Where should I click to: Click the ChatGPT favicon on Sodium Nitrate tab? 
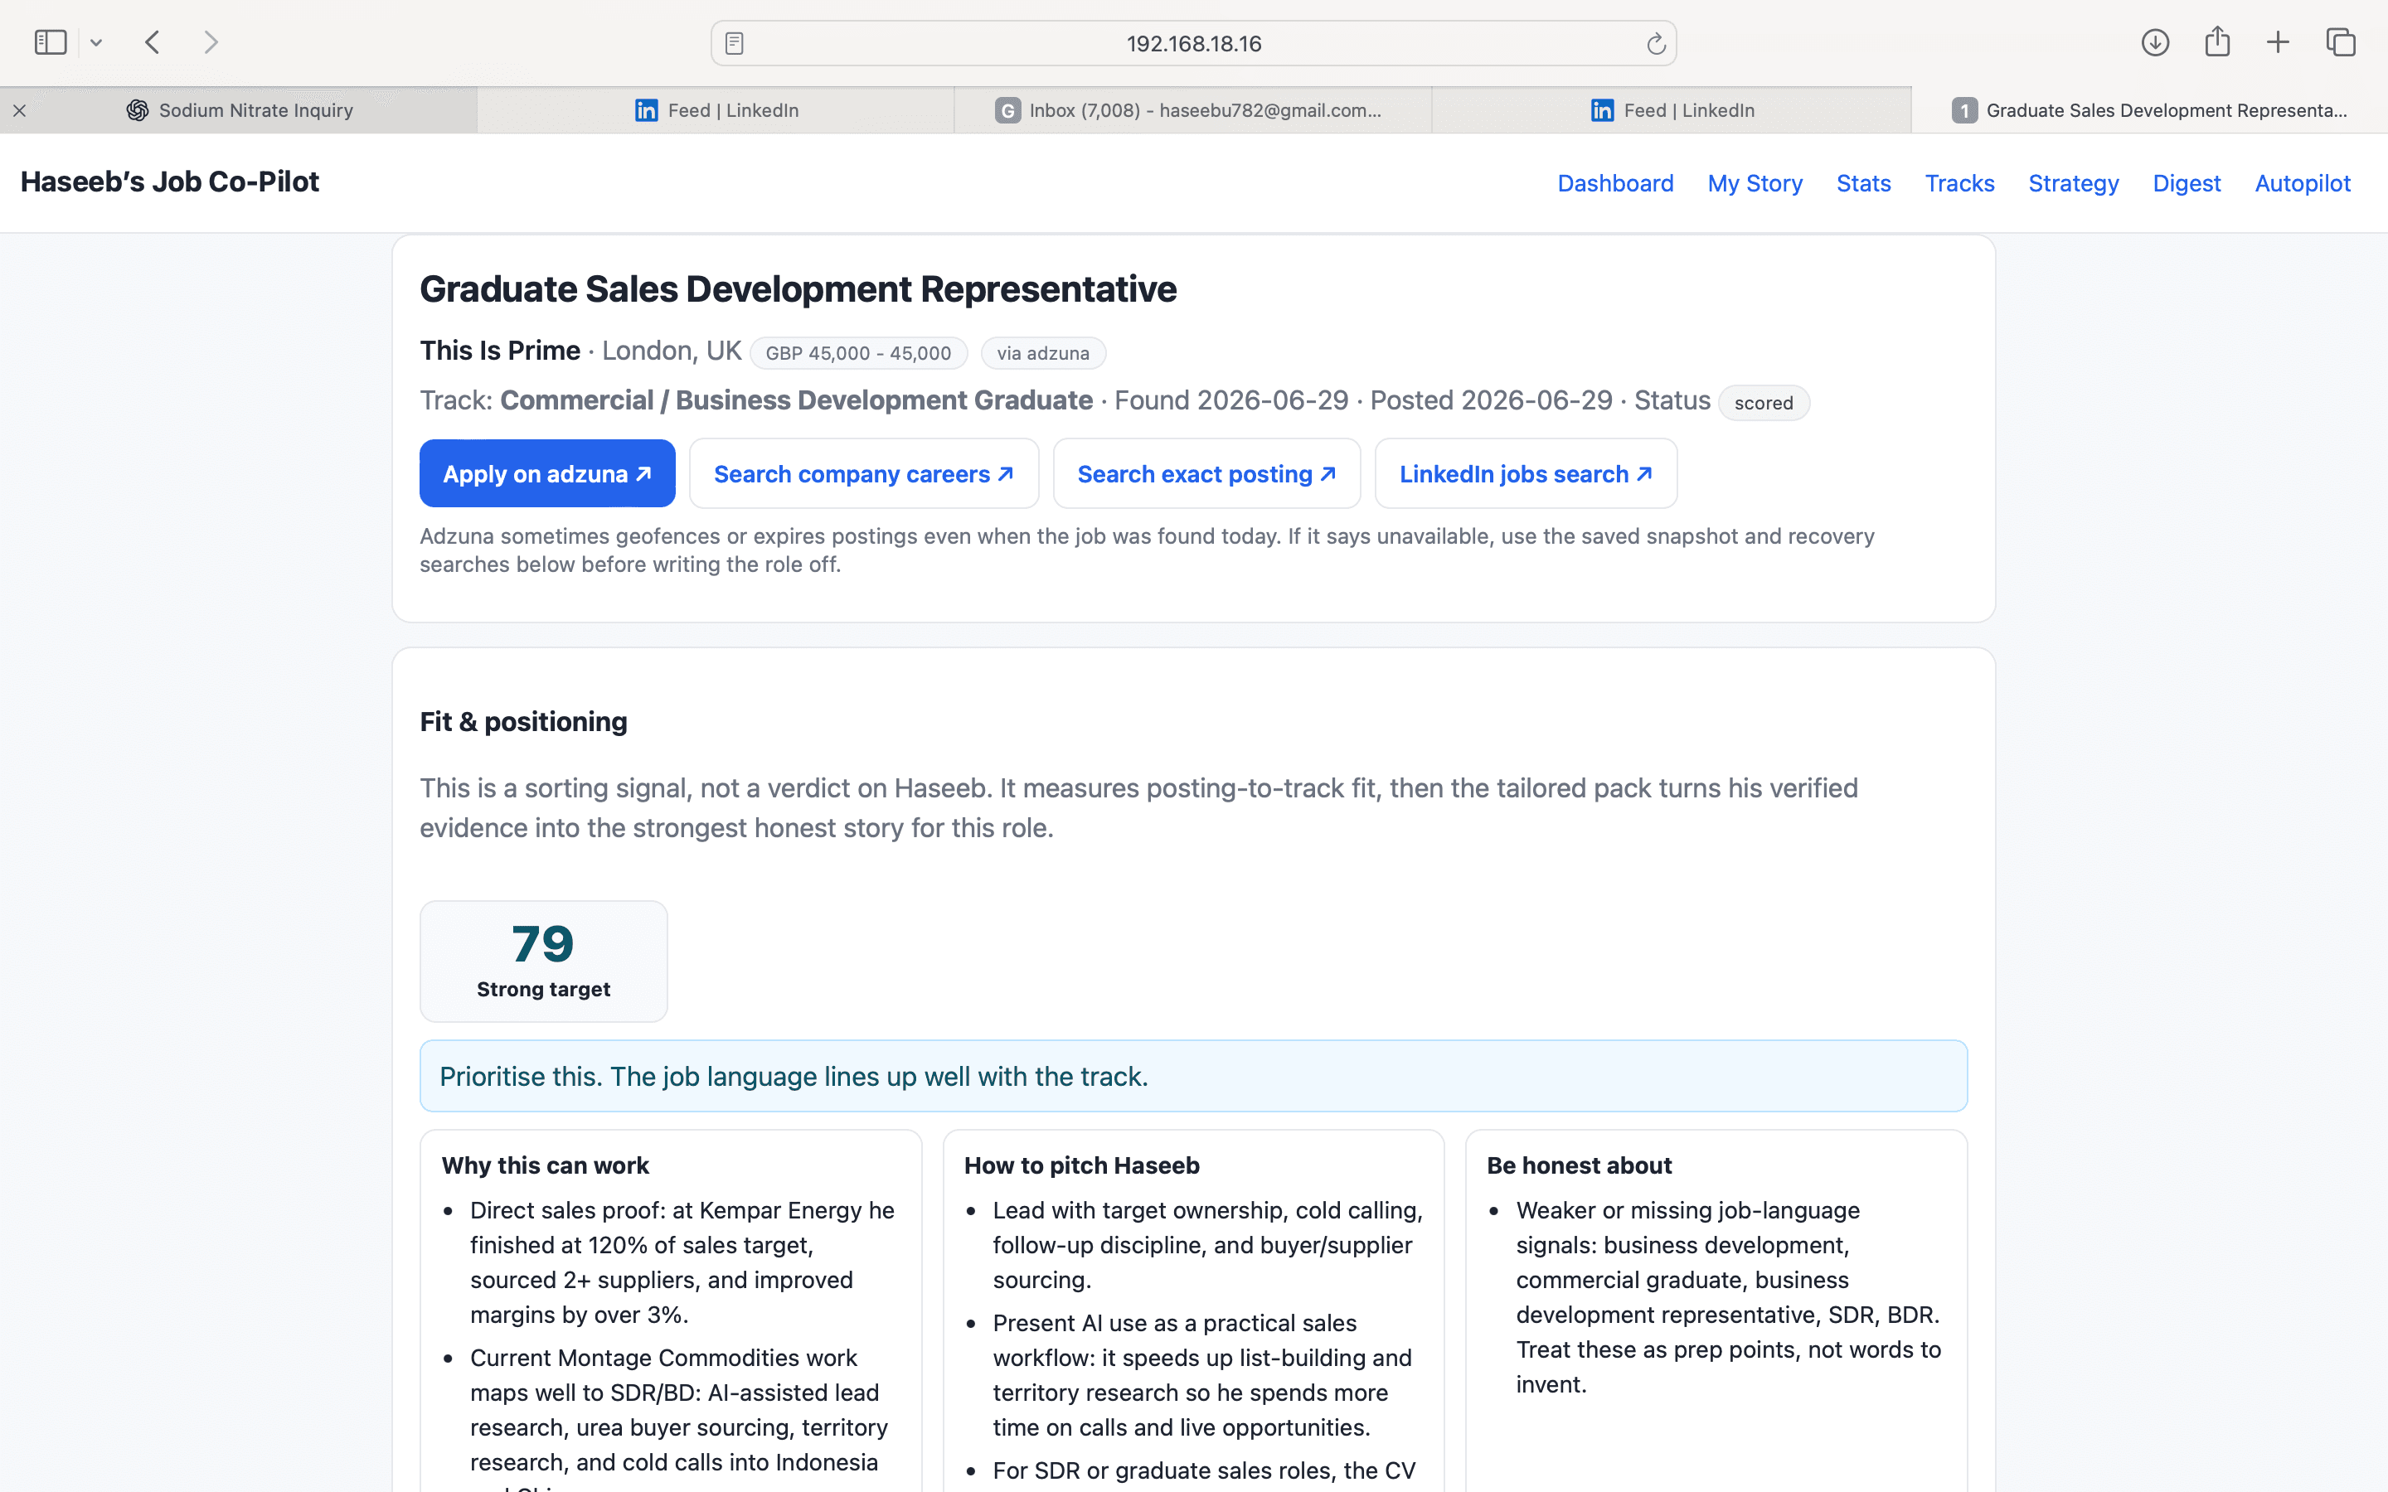[137, 110]
